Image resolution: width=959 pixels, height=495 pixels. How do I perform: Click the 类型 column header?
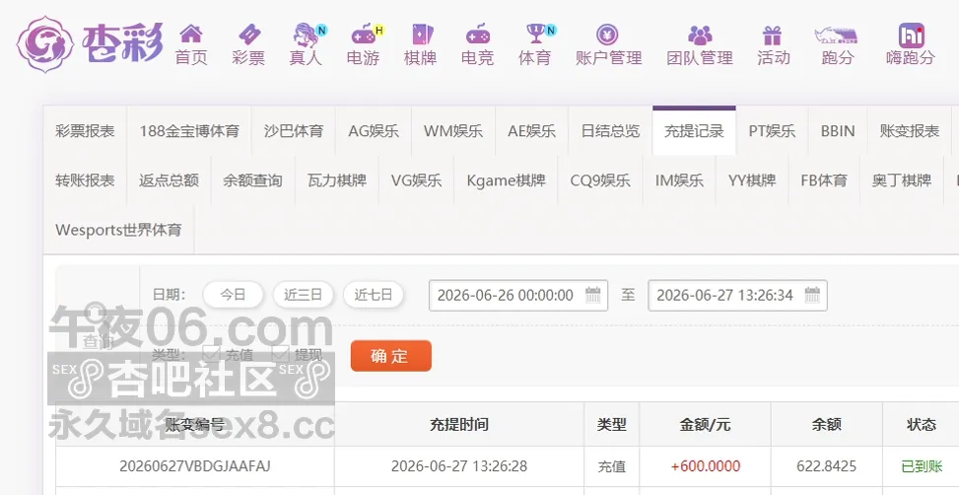[x=612, y=424]
